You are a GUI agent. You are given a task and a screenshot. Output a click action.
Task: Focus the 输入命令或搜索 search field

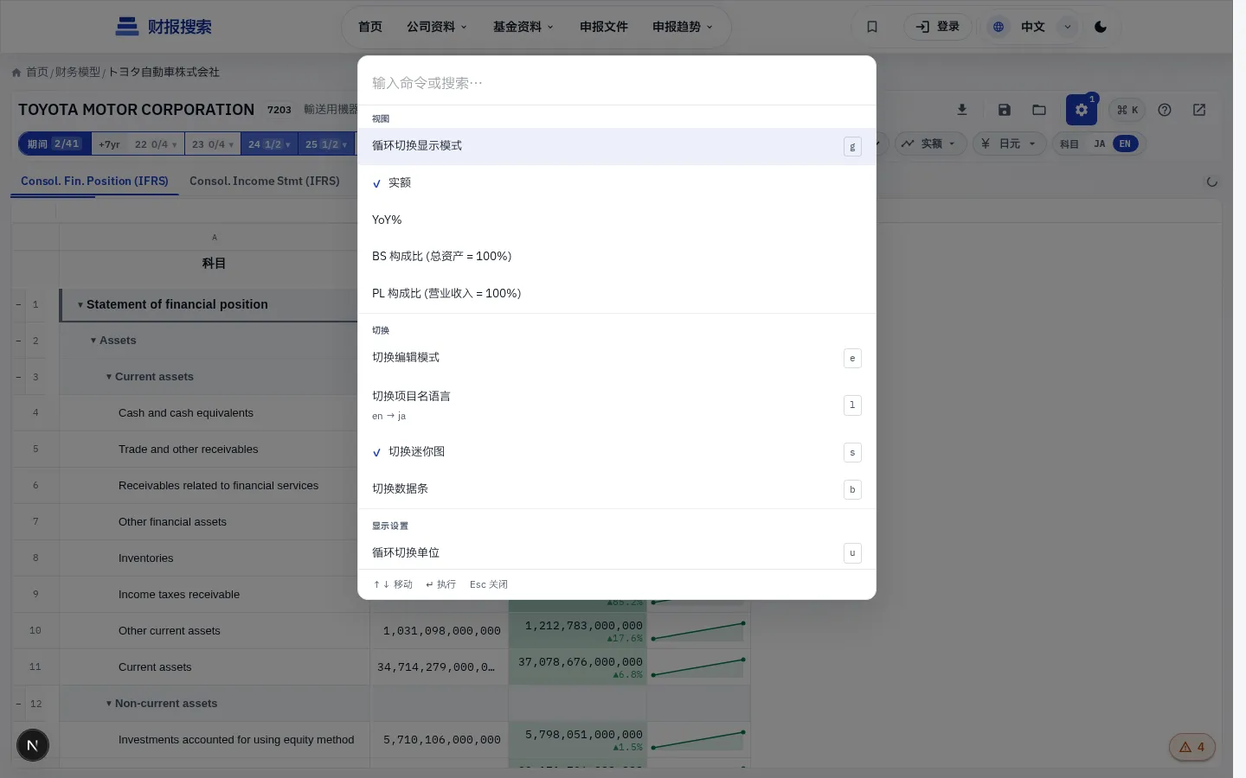(x=617, y=83)
